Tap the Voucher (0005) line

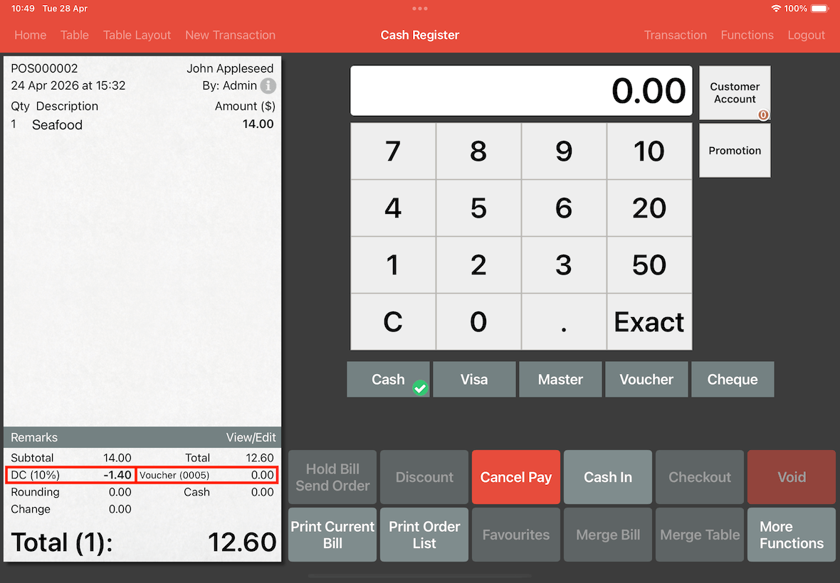206,475
